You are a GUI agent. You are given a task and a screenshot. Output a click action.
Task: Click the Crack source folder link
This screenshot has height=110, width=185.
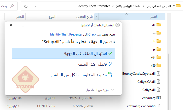92,34
